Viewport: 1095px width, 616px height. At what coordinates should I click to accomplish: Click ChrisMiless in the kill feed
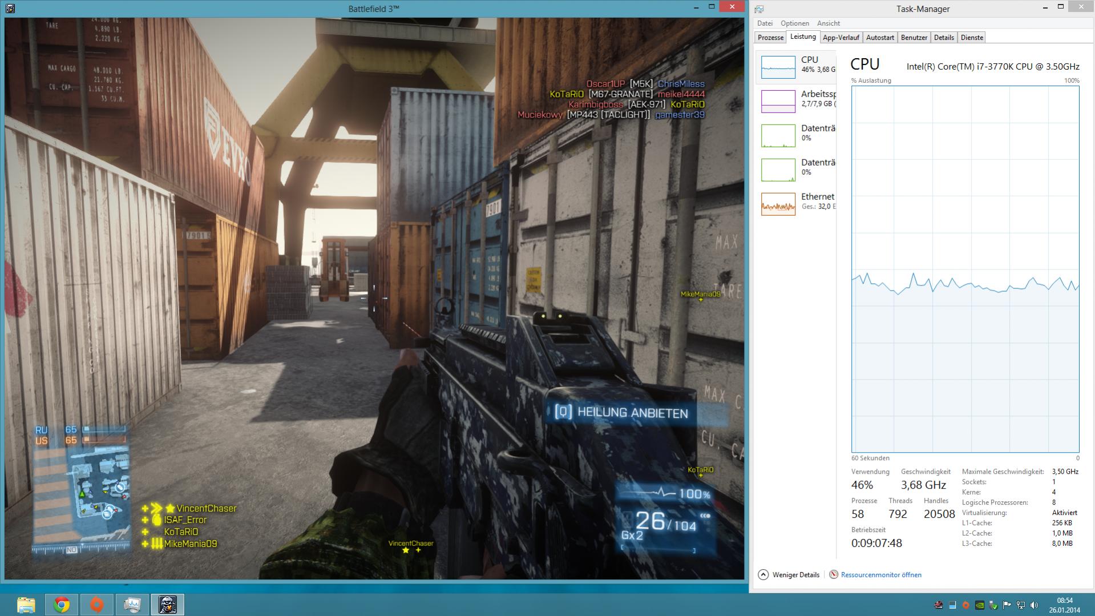681,84
